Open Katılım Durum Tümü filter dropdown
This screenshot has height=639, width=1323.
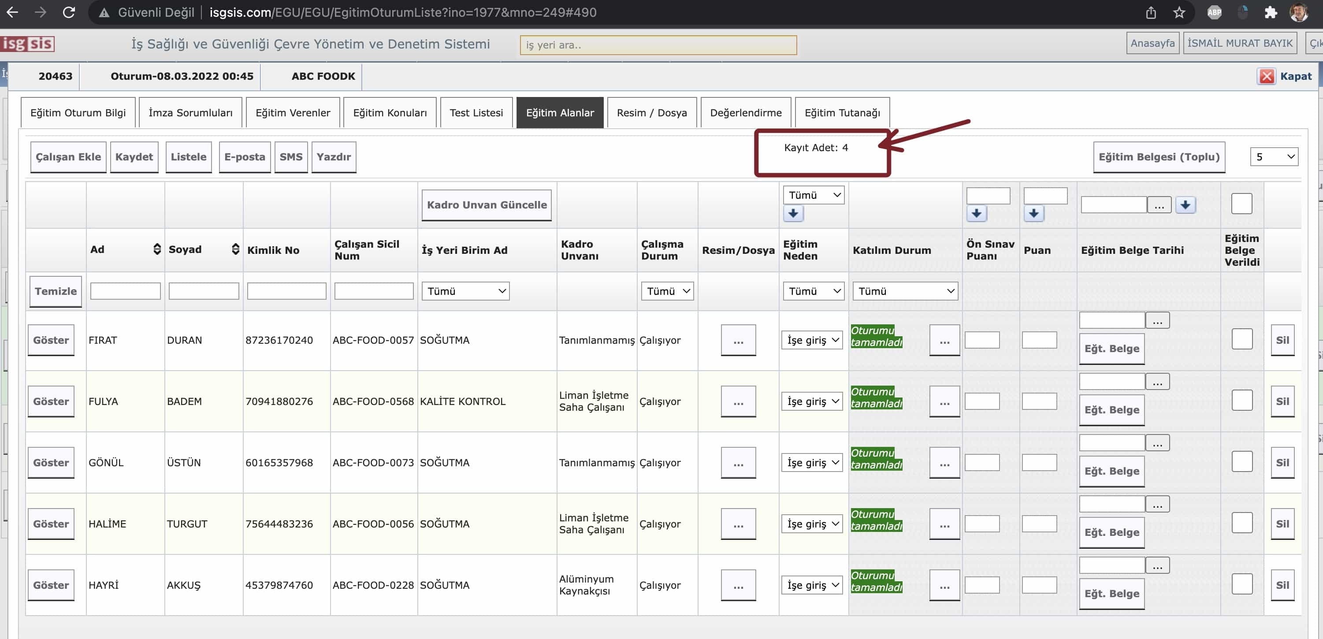(905, 291)
